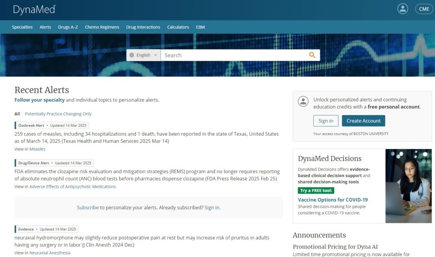
Task: Open the user profile icon in header
Action: pos(402,9)
